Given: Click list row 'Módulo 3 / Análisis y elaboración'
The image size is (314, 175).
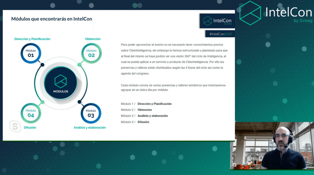Looking at the screenshot, I should [144, 116].
